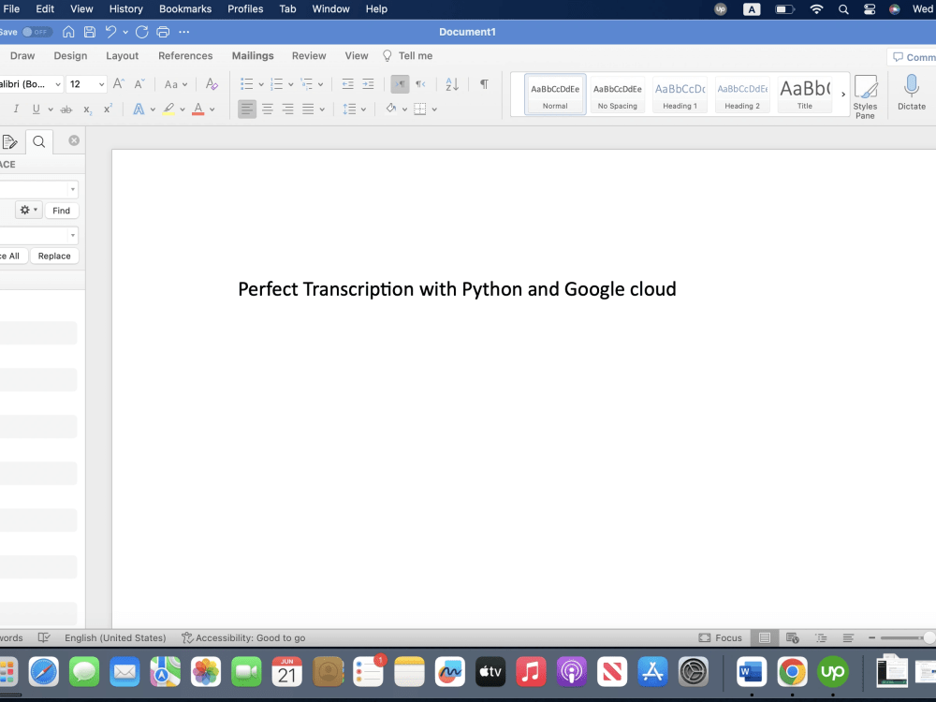
Task: Click the spelling check book icon
Action: pyautogui.click(x=44, y=638)
